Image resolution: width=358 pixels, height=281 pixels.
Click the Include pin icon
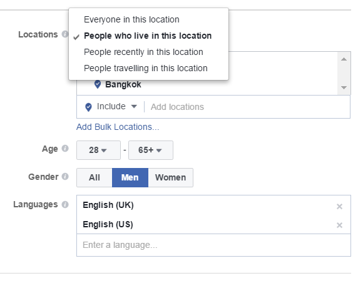pyautogui.click(x=88, y=107)
